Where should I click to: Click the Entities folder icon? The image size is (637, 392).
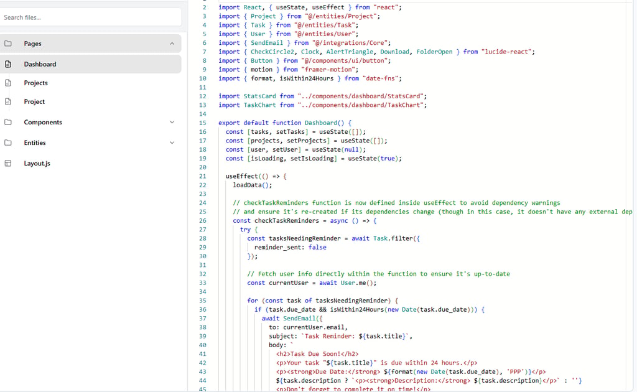7,142
